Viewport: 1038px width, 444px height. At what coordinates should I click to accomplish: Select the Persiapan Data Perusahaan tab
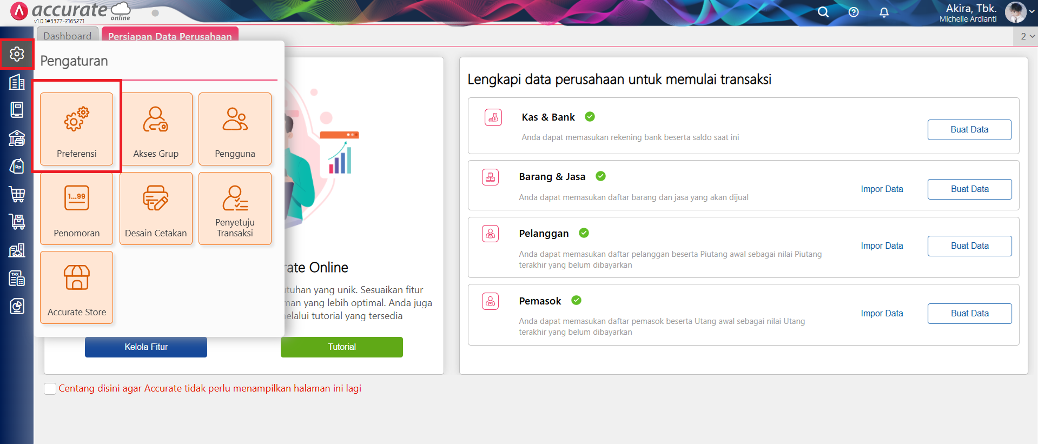(x=169, y=36)
